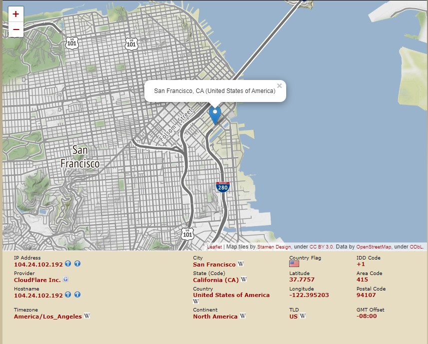Click the second blue icon beside IP Address
The width and height of the screenshot is (428, 344).
click(x=77, y=264)
